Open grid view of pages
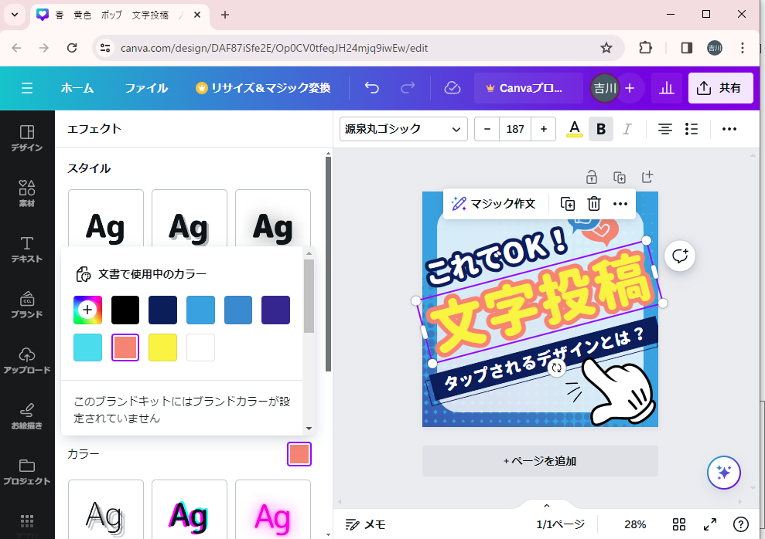Screen dimensions: 765x539 [x=679, y=524]
